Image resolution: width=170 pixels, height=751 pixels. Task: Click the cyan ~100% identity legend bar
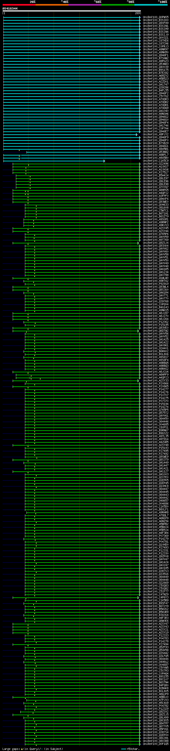tap(151, 5)
